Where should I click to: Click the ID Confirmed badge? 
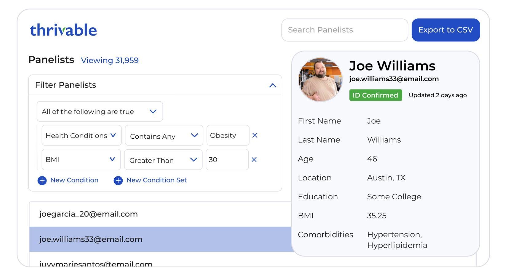375,95
